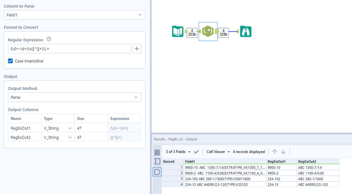Screen dimensions: 352x194
Task: Edit the size value for RegExOut2
Action: pyautogui.click(x=91, y=137)
